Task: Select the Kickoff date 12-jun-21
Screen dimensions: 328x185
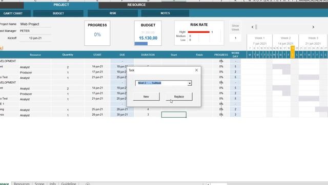Action: (x=35, y=38)
